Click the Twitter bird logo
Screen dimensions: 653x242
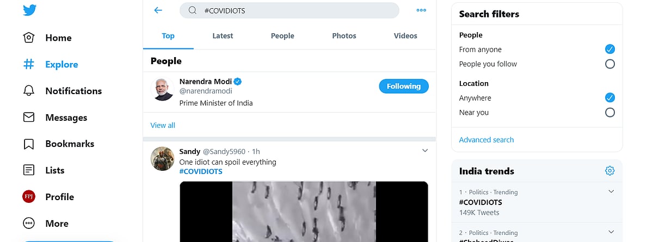pyautogui.click(x=29, y=10)
